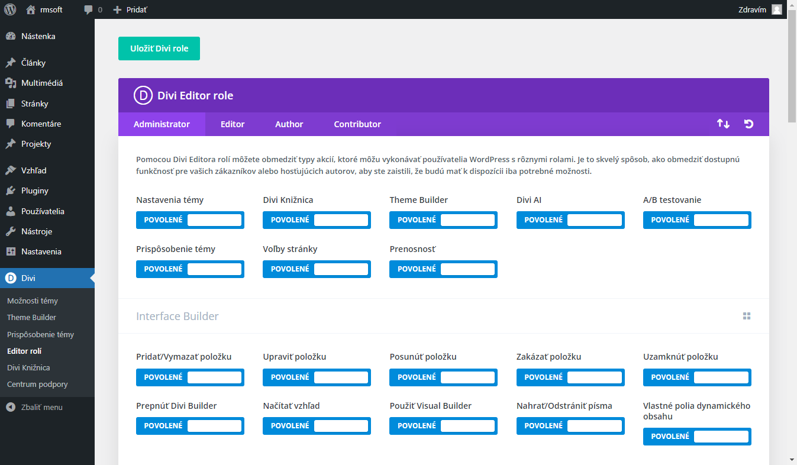
Task: Click the Pluginy plug icon
Action: point(11,190)
